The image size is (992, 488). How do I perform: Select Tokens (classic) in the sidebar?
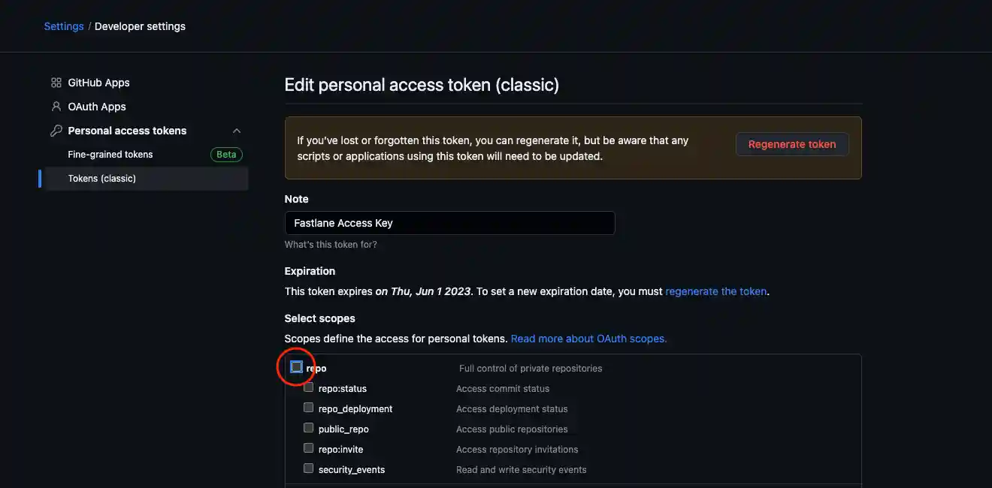101,178
